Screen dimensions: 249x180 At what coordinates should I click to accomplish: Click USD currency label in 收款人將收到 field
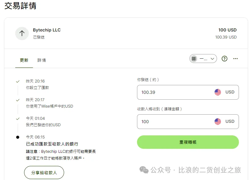[230, 122]
